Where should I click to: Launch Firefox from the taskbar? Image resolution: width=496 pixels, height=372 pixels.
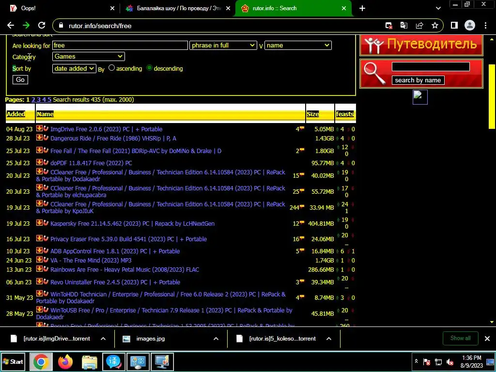tap(65, 361)
